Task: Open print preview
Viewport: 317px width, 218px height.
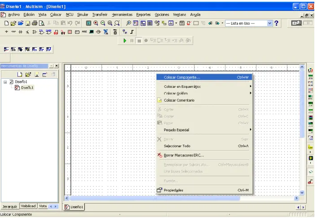Action: [42, 23]
